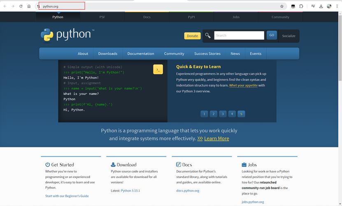Image resolution: width=342 pixels, height=206 pixels.
Task: Open the Community top tab
Action: pos(280,17)
